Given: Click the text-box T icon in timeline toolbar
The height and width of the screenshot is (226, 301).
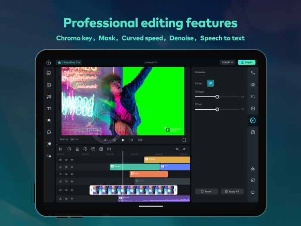Looking at the screenshot, I should [93, 149].
